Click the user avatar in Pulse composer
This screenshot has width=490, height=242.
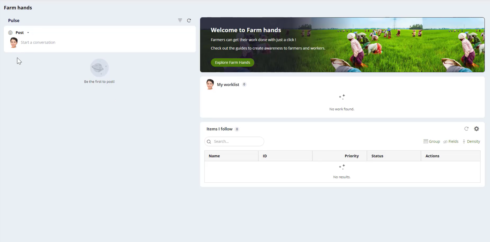pos(13,42)
